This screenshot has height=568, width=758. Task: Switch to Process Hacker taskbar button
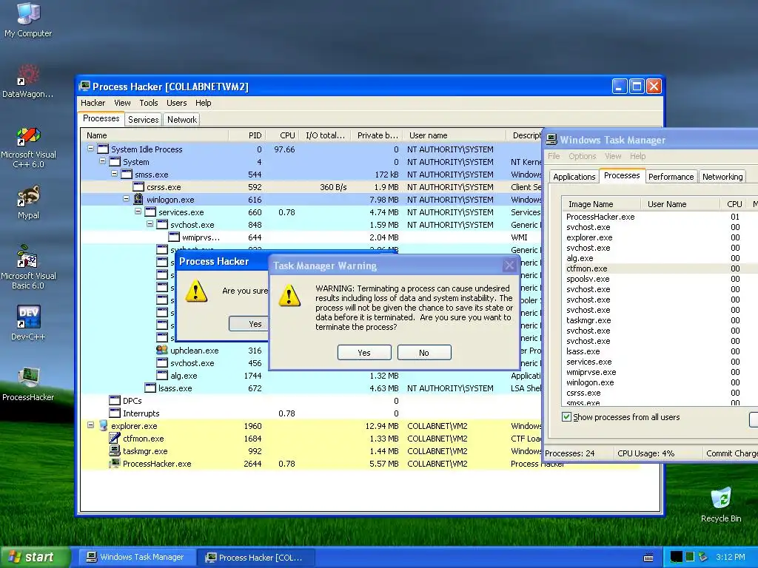pyautogui.click(x=255, y=557)
